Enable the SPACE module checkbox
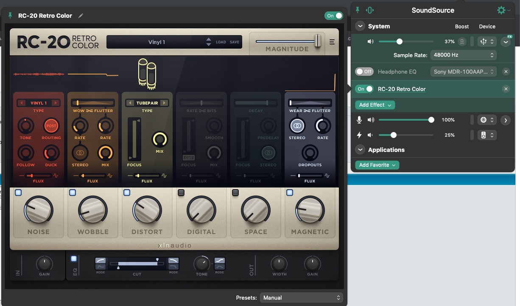Screen dimensions: 520x306 click(x=235, y=193)
